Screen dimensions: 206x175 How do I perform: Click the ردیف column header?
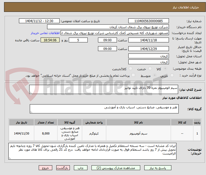click(197, 122)
